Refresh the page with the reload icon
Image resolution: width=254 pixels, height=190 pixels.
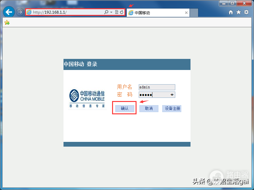click(122, 12)
